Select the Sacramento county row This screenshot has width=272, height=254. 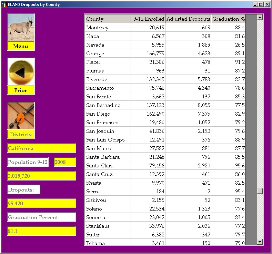(108, 88)
